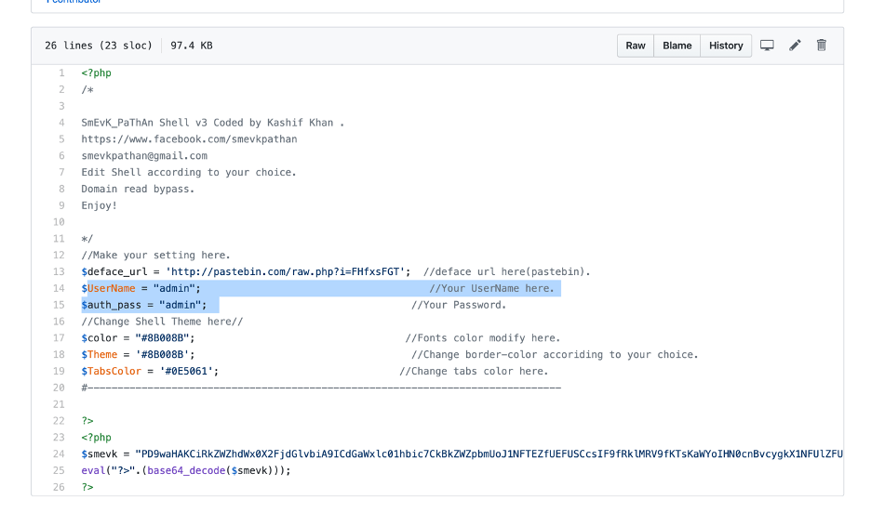The image size is (871, 513).
Task: Select line number 13
Action: (x=59, y=271)
